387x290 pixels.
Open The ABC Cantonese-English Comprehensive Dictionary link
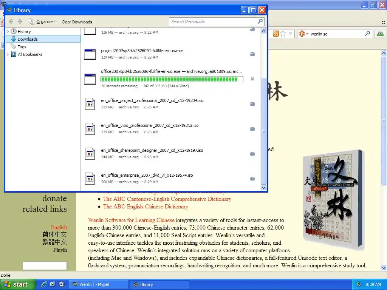click(x=167, y=199)
